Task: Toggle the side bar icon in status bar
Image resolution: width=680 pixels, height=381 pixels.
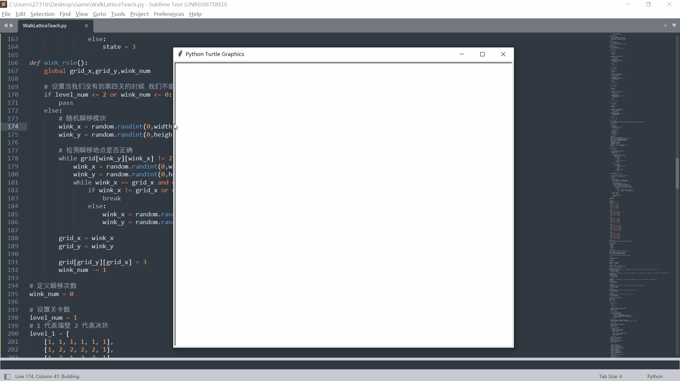Action: coord(7,376)
